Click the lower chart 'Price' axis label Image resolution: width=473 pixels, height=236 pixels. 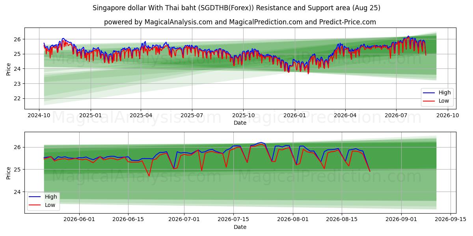click(x=9, y=173)
